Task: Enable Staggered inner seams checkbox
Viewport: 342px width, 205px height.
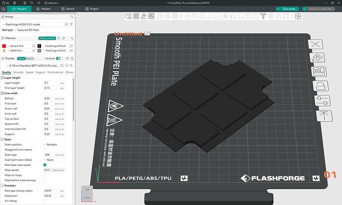Action: [45, 150]
